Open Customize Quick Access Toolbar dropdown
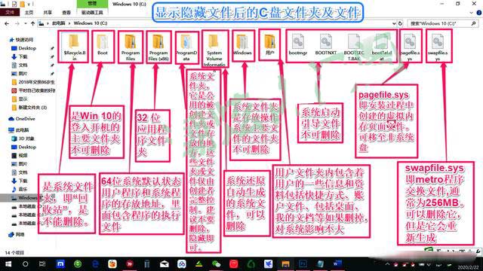 tap(29, 5)
